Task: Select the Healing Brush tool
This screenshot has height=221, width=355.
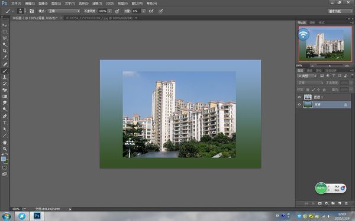Action: click(5, 64)
